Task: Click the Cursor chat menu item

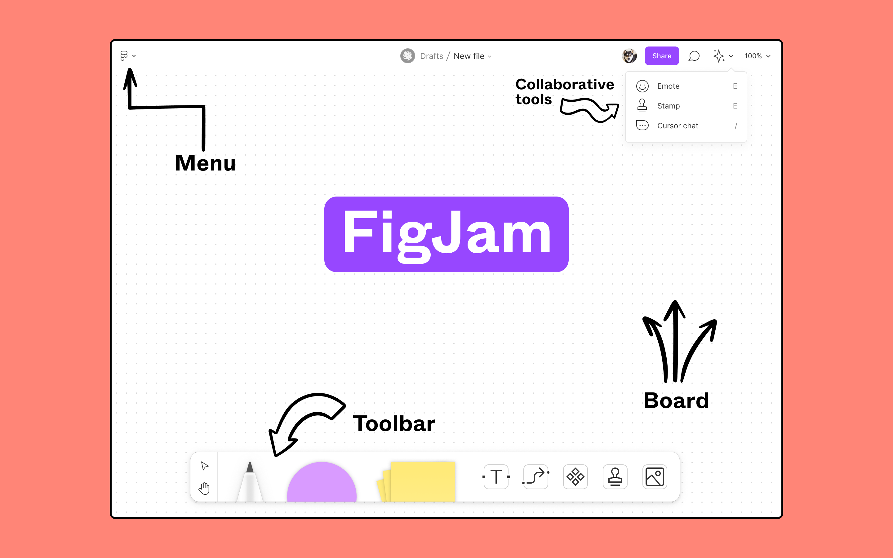Action: coord(678,125)
